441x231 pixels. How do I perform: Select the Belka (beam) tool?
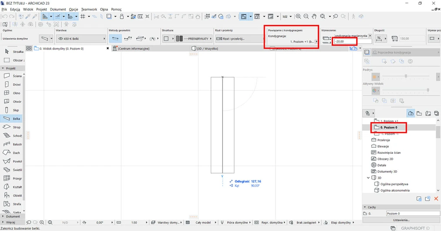coord(13,119)
